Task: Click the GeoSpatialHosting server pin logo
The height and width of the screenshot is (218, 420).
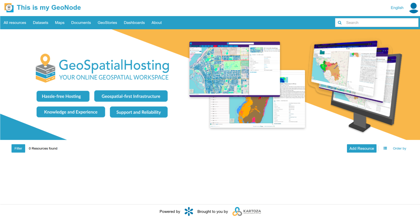Action: coord(45,68)
